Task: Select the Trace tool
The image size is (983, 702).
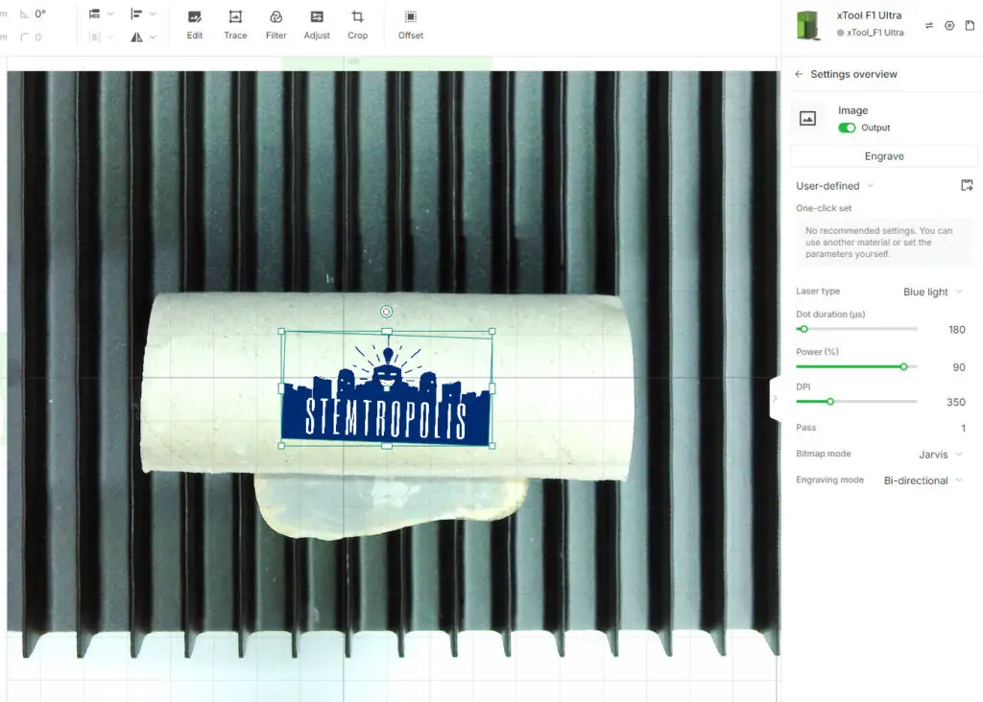Action: 235,25
